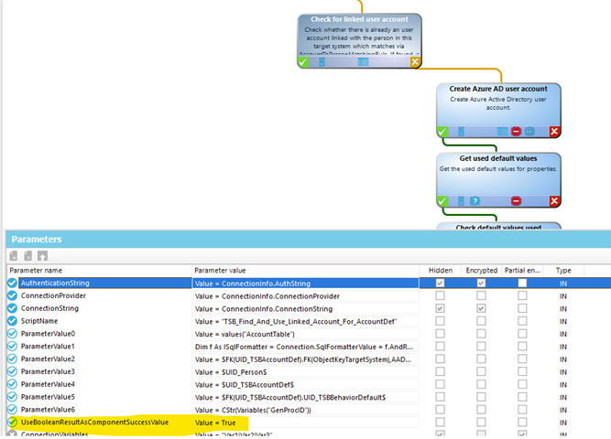Viewport: 611px width, 439px height.
Task: Click green checkmark on Get used default values step
Action: click(x=442, y=201)
